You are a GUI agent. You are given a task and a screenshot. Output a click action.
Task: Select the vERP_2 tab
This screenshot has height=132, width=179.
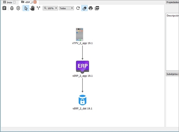click(28, 2)
